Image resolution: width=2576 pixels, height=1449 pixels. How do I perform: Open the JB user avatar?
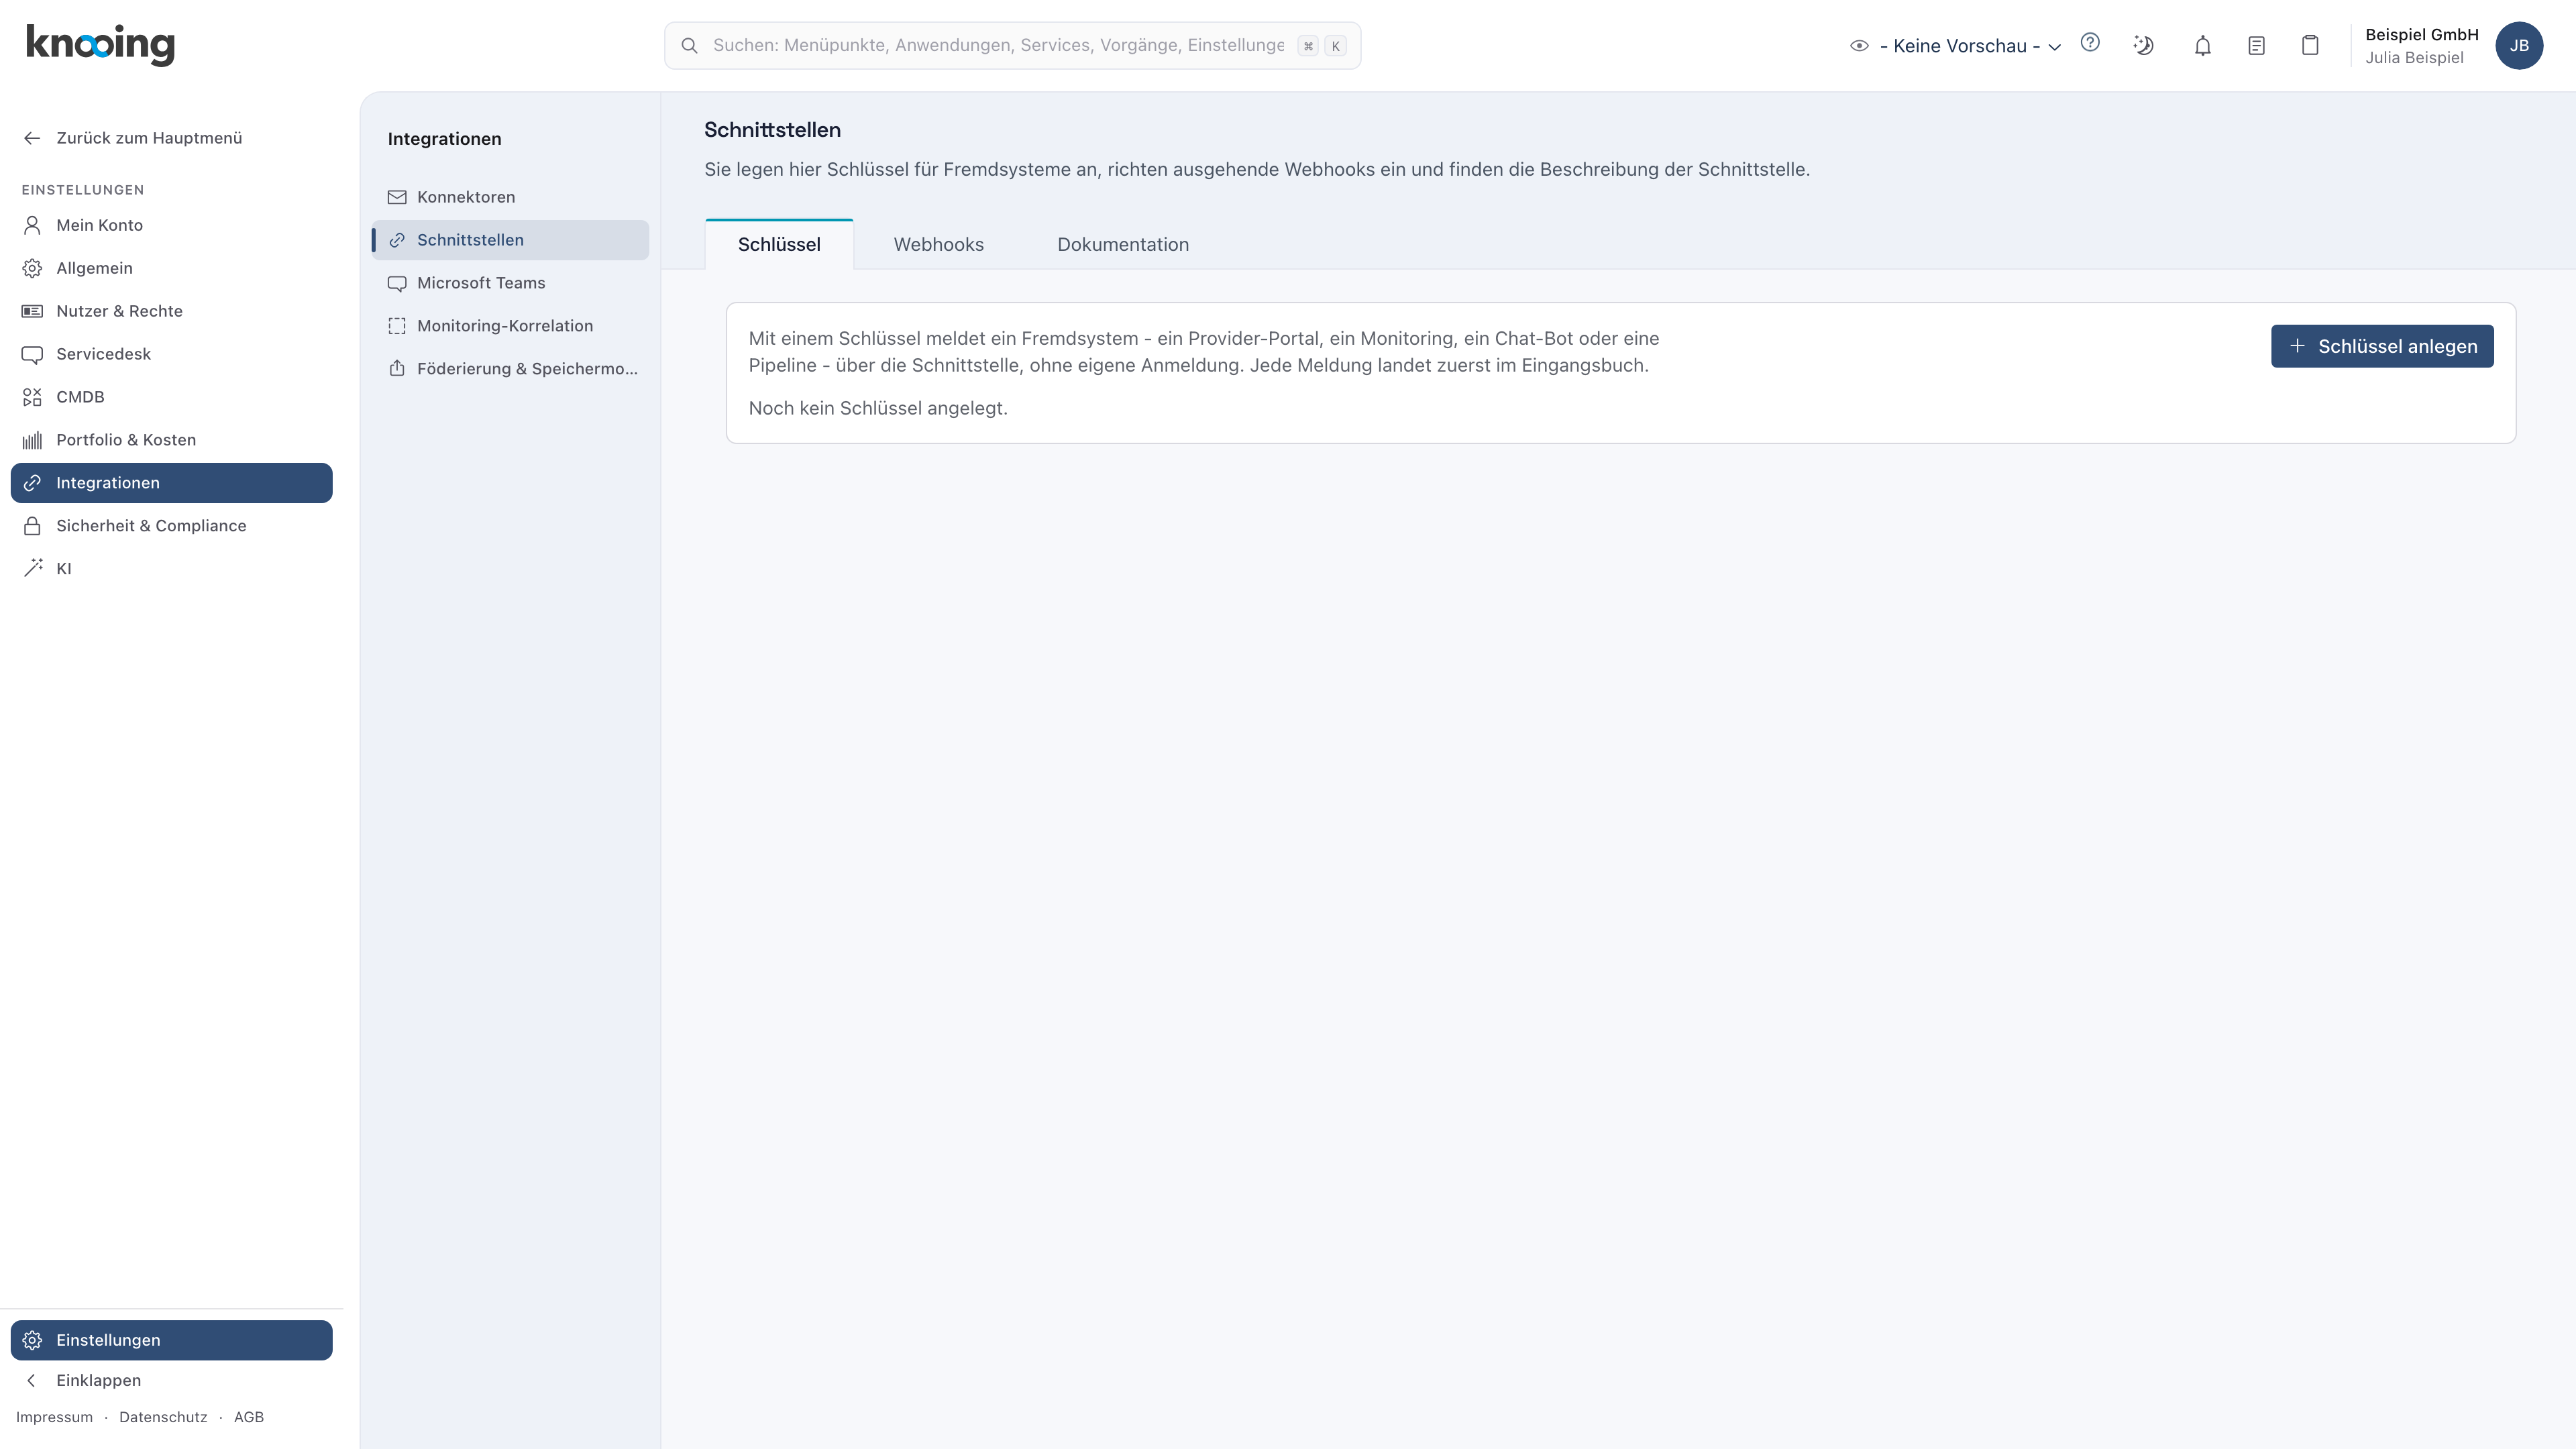(x=2519, y=46)
